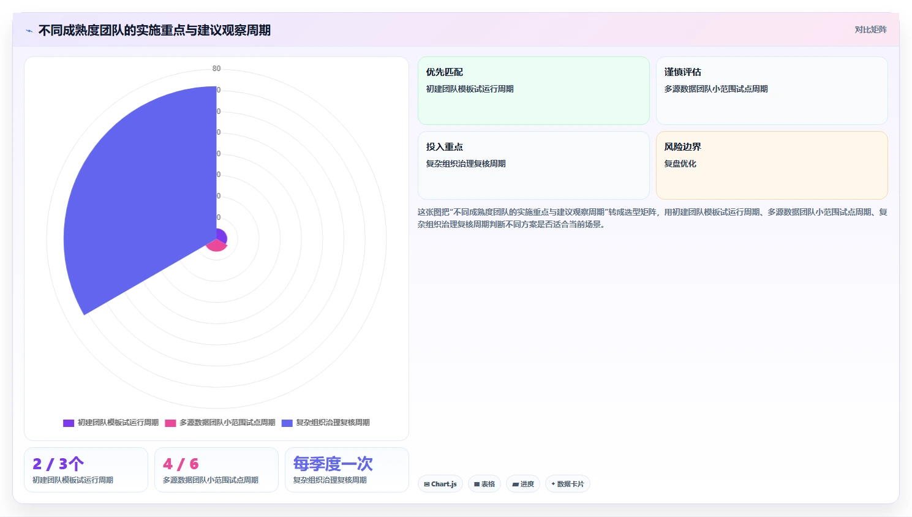This screenshot has height=517, width=912.
Task: Click 初建团队模板试运行周期 text in 优先匹配 card
Action: (x=470, y=89)
